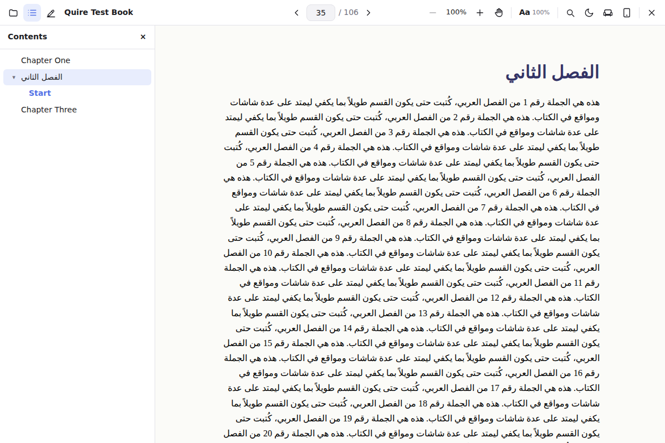The image size is (665, 443).
Task: Open the Aa font size settings
Action: pyautogui.click(x=534, y=13)
